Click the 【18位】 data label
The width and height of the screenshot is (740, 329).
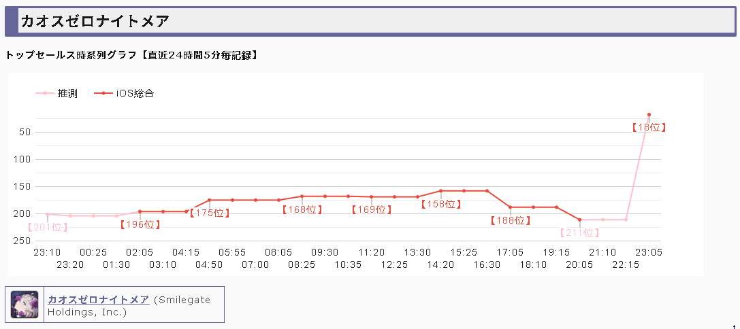point(649,127)
